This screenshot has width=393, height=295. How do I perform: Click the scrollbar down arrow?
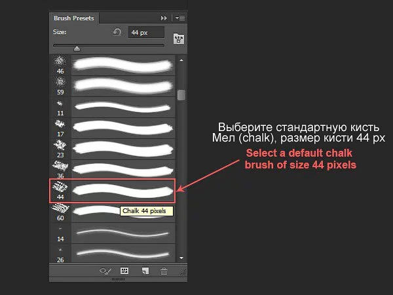pos(181,258)
